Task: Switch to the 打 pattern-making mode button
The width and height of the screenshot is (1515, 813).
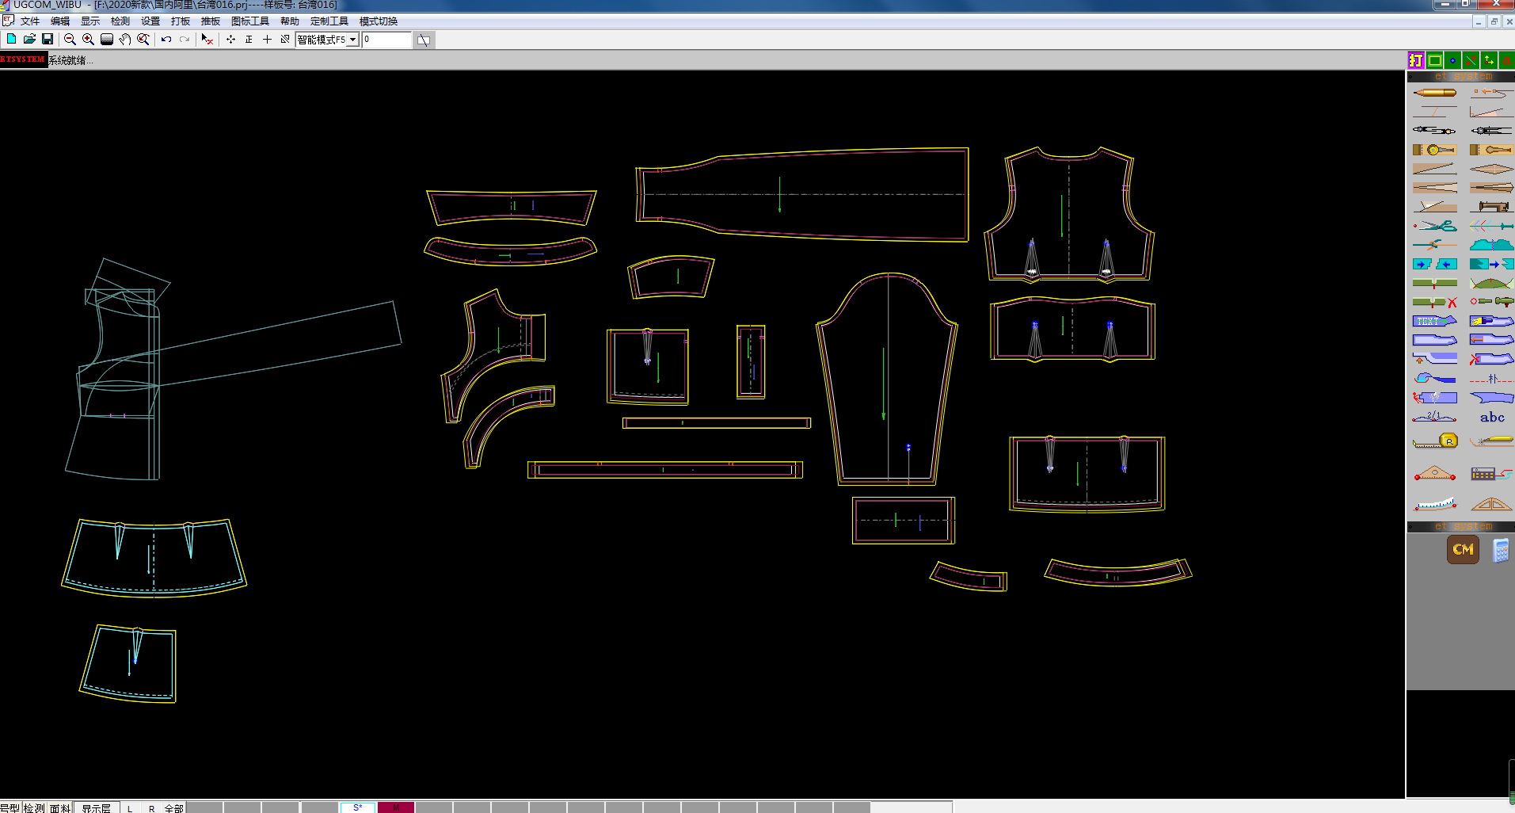Action: [1416, 60]
